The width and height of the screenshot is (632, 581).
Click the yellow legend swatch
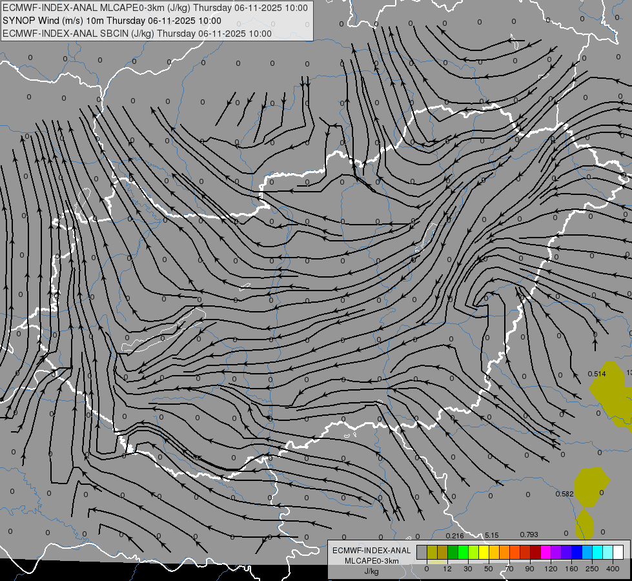pos(484,552)
